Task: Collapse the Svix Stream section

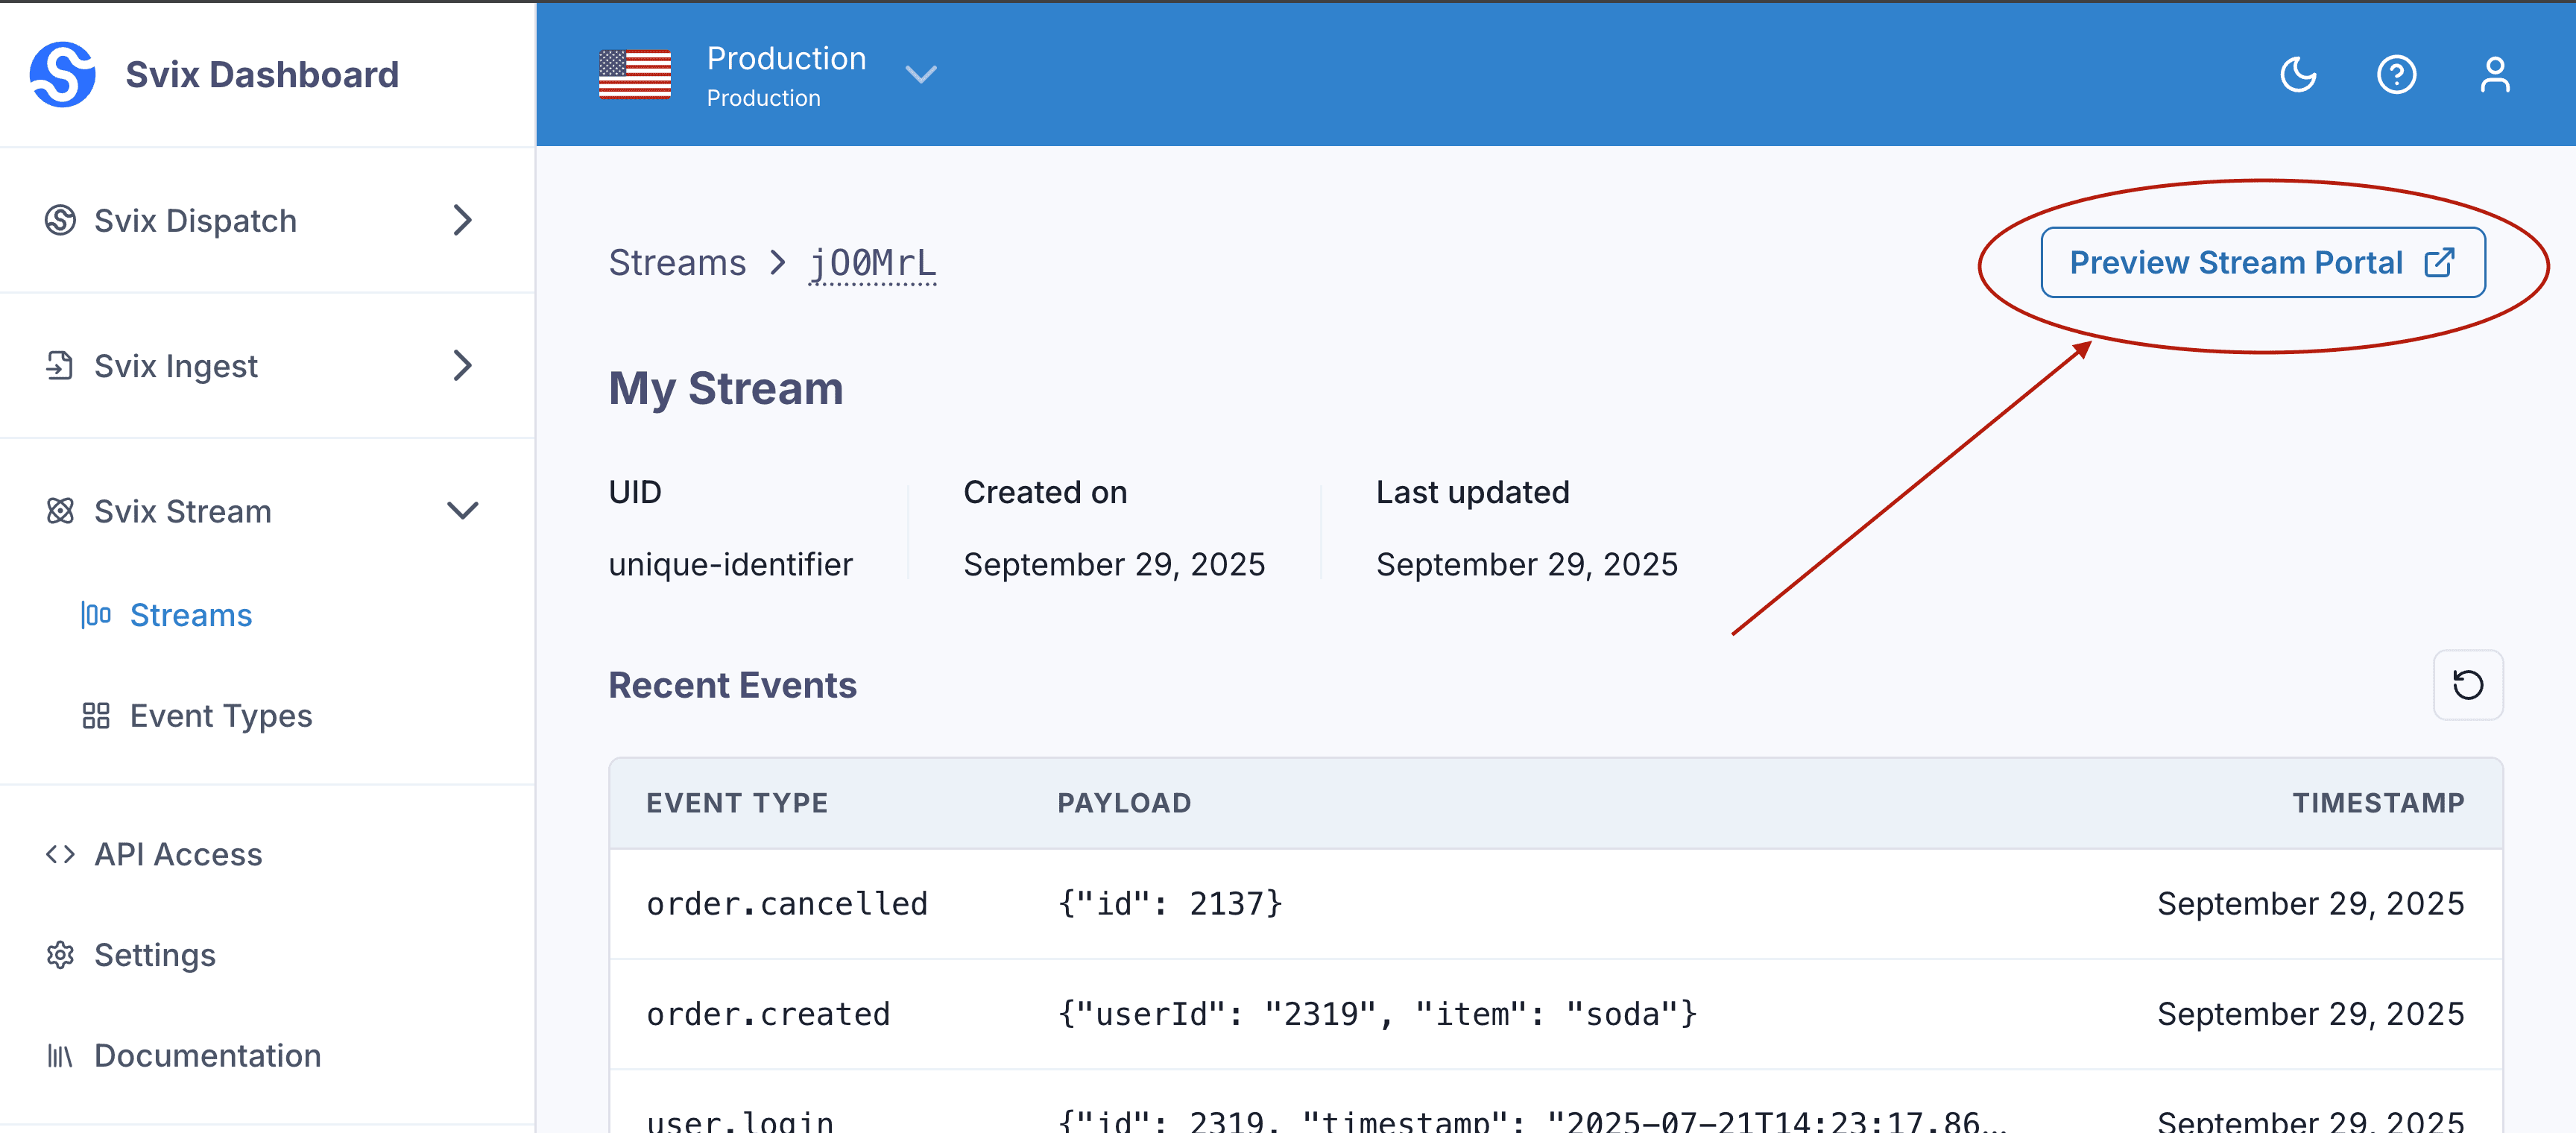Action: (463, 511)
